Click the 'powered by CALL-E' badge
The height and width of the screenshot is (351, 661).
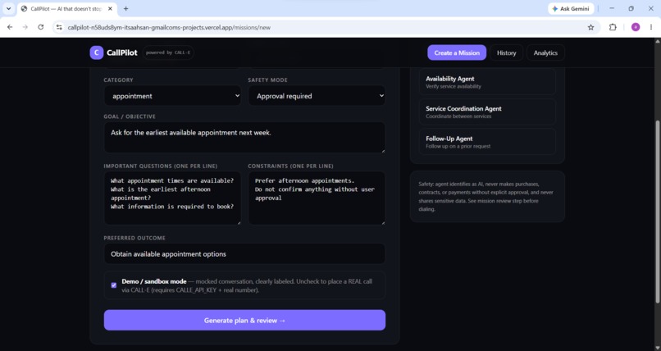168,52
